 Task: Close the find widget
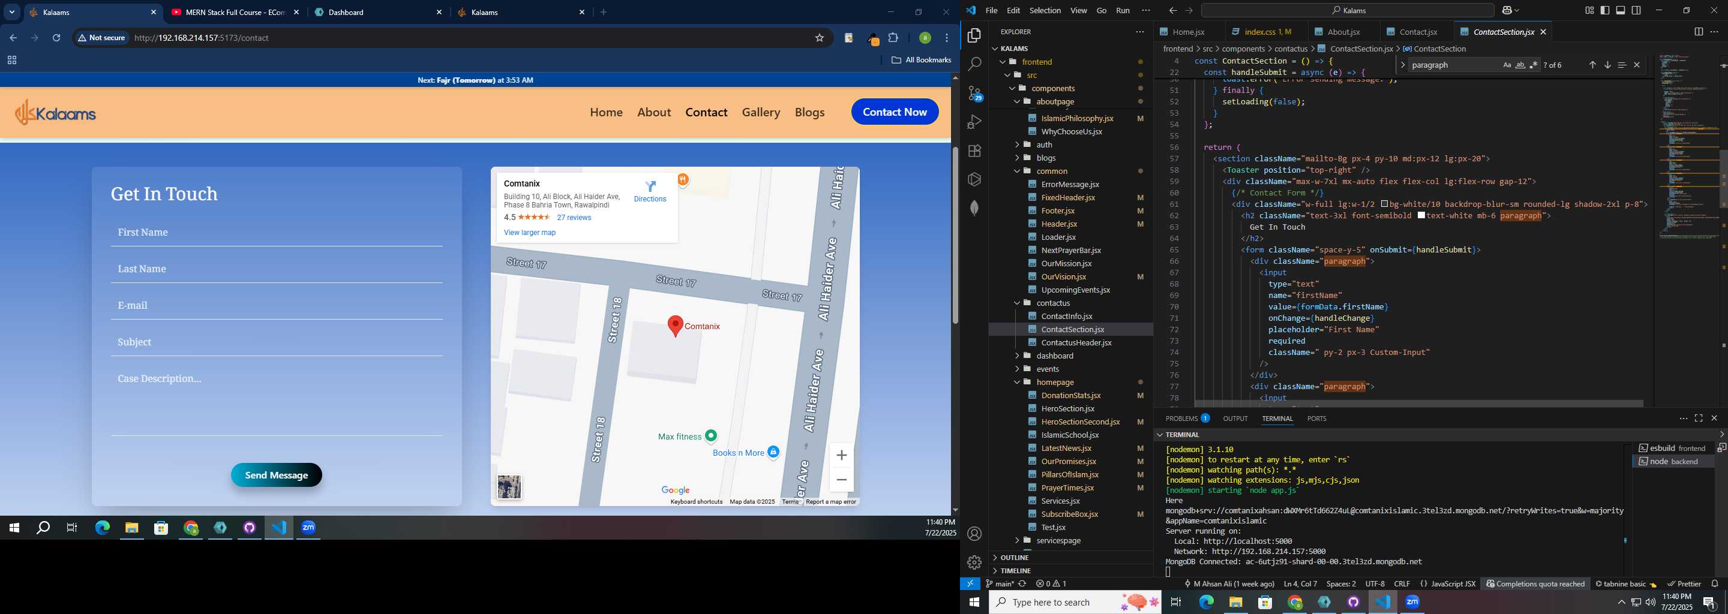[x=1637, y=65]
